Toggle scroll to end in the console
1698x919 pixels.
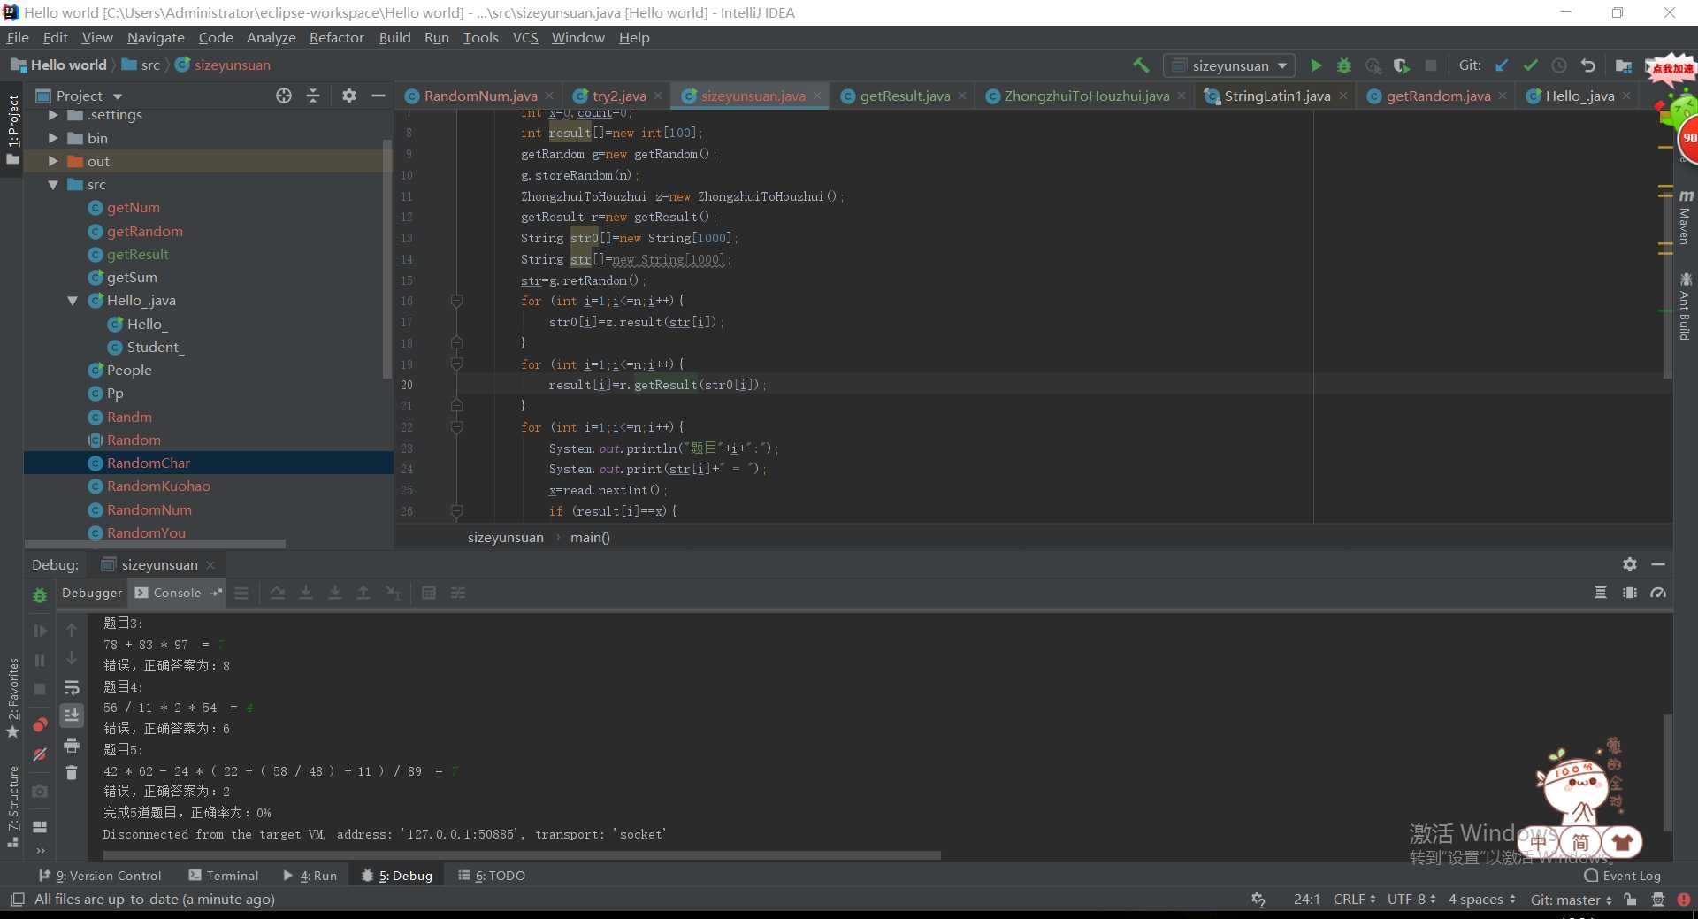(x=72, y=715)
